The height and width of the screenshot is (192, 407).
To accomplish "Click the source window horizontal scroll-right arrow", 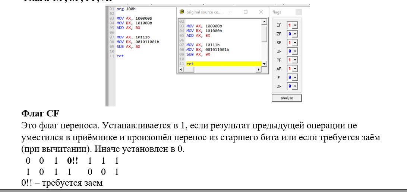I will coord(259,70).
